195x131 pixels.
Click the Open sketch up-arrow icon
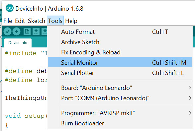pyautogui.click(x=36, y=31)
